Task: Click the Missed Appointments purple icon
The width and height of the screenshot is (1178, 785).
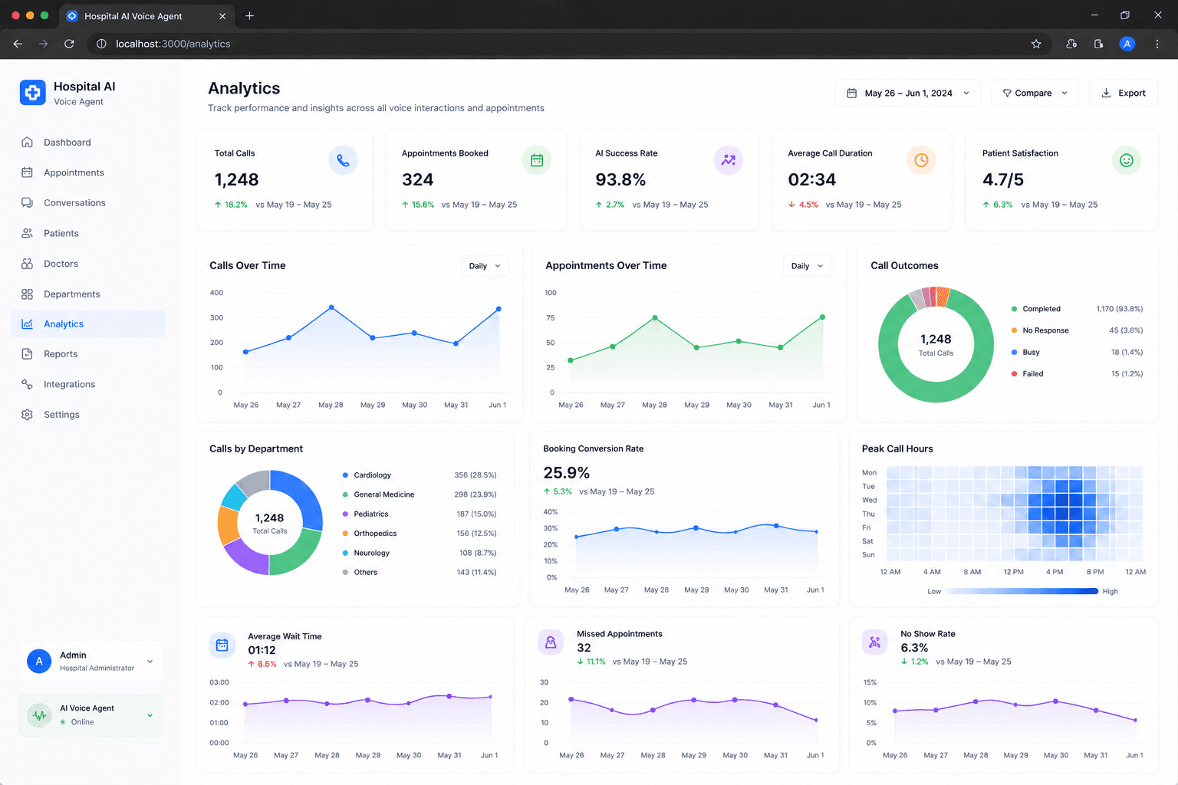Action: point(551,643)
